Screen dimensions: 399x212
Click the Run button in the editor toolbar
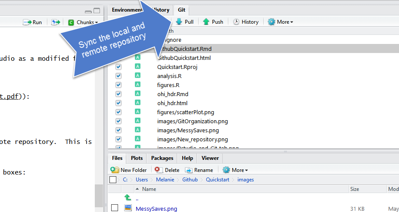point(32,22)
